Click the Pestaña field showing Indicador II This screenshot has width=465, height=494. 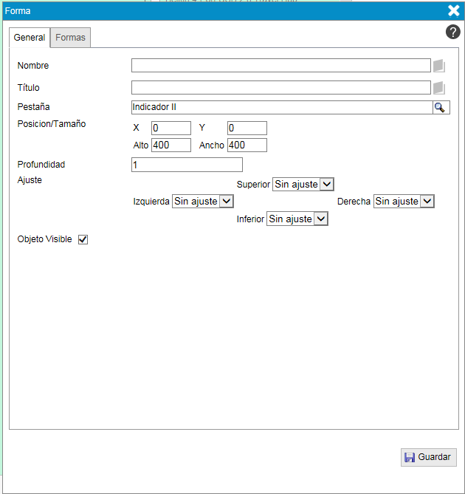click(x=280, y=108)
